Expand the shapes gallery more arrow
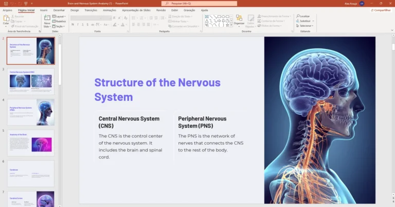 pos(231,25)
